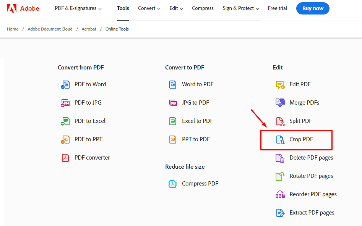Open the Word to PDF tool icon
The width and height of the screenshot is (362, 226).
[173, 84]
